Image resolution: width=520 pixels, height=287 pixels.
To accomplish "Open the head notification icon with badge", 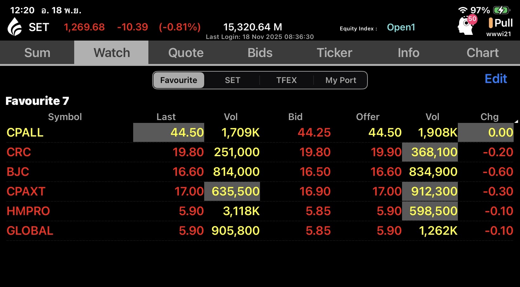I will coord(465,25).
